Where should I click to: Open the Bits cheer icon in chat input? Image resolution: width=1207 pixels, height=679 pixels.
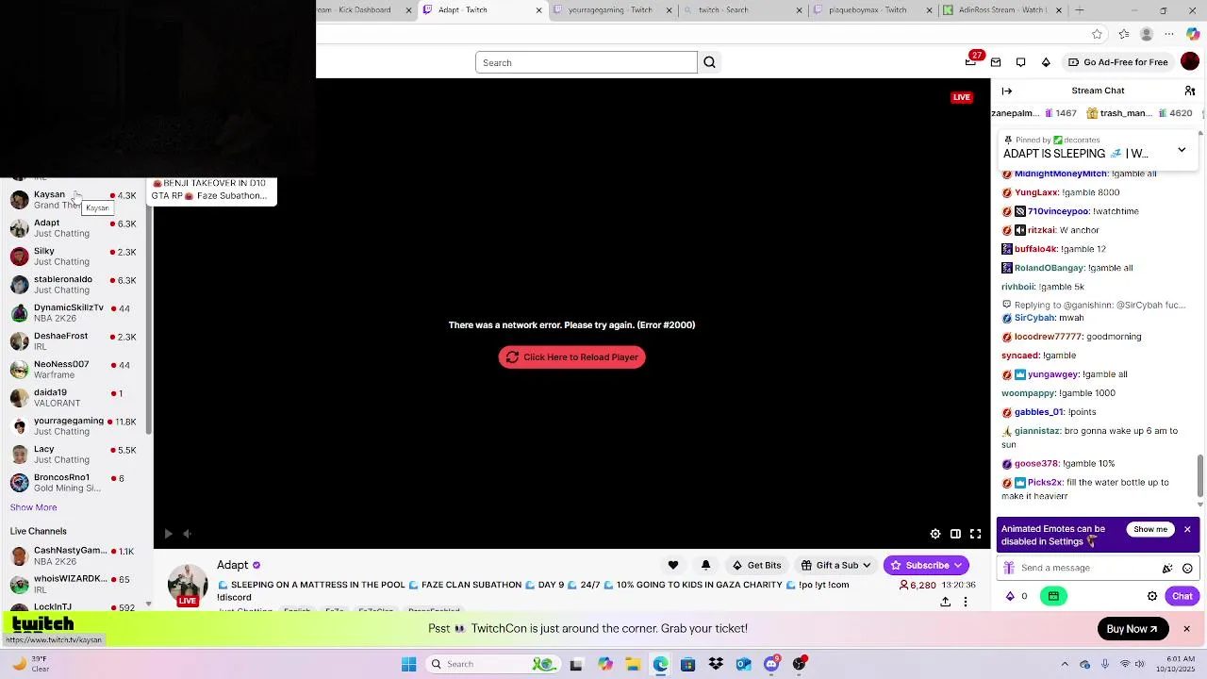[1167, 568]
